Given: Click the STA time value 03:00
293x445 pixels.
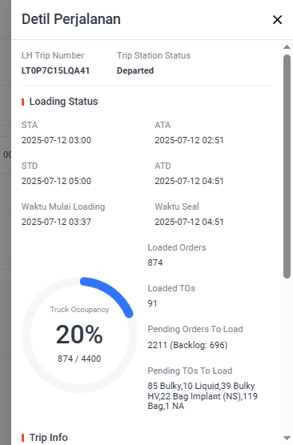Looking at the screenshot, I should (57, 140).
